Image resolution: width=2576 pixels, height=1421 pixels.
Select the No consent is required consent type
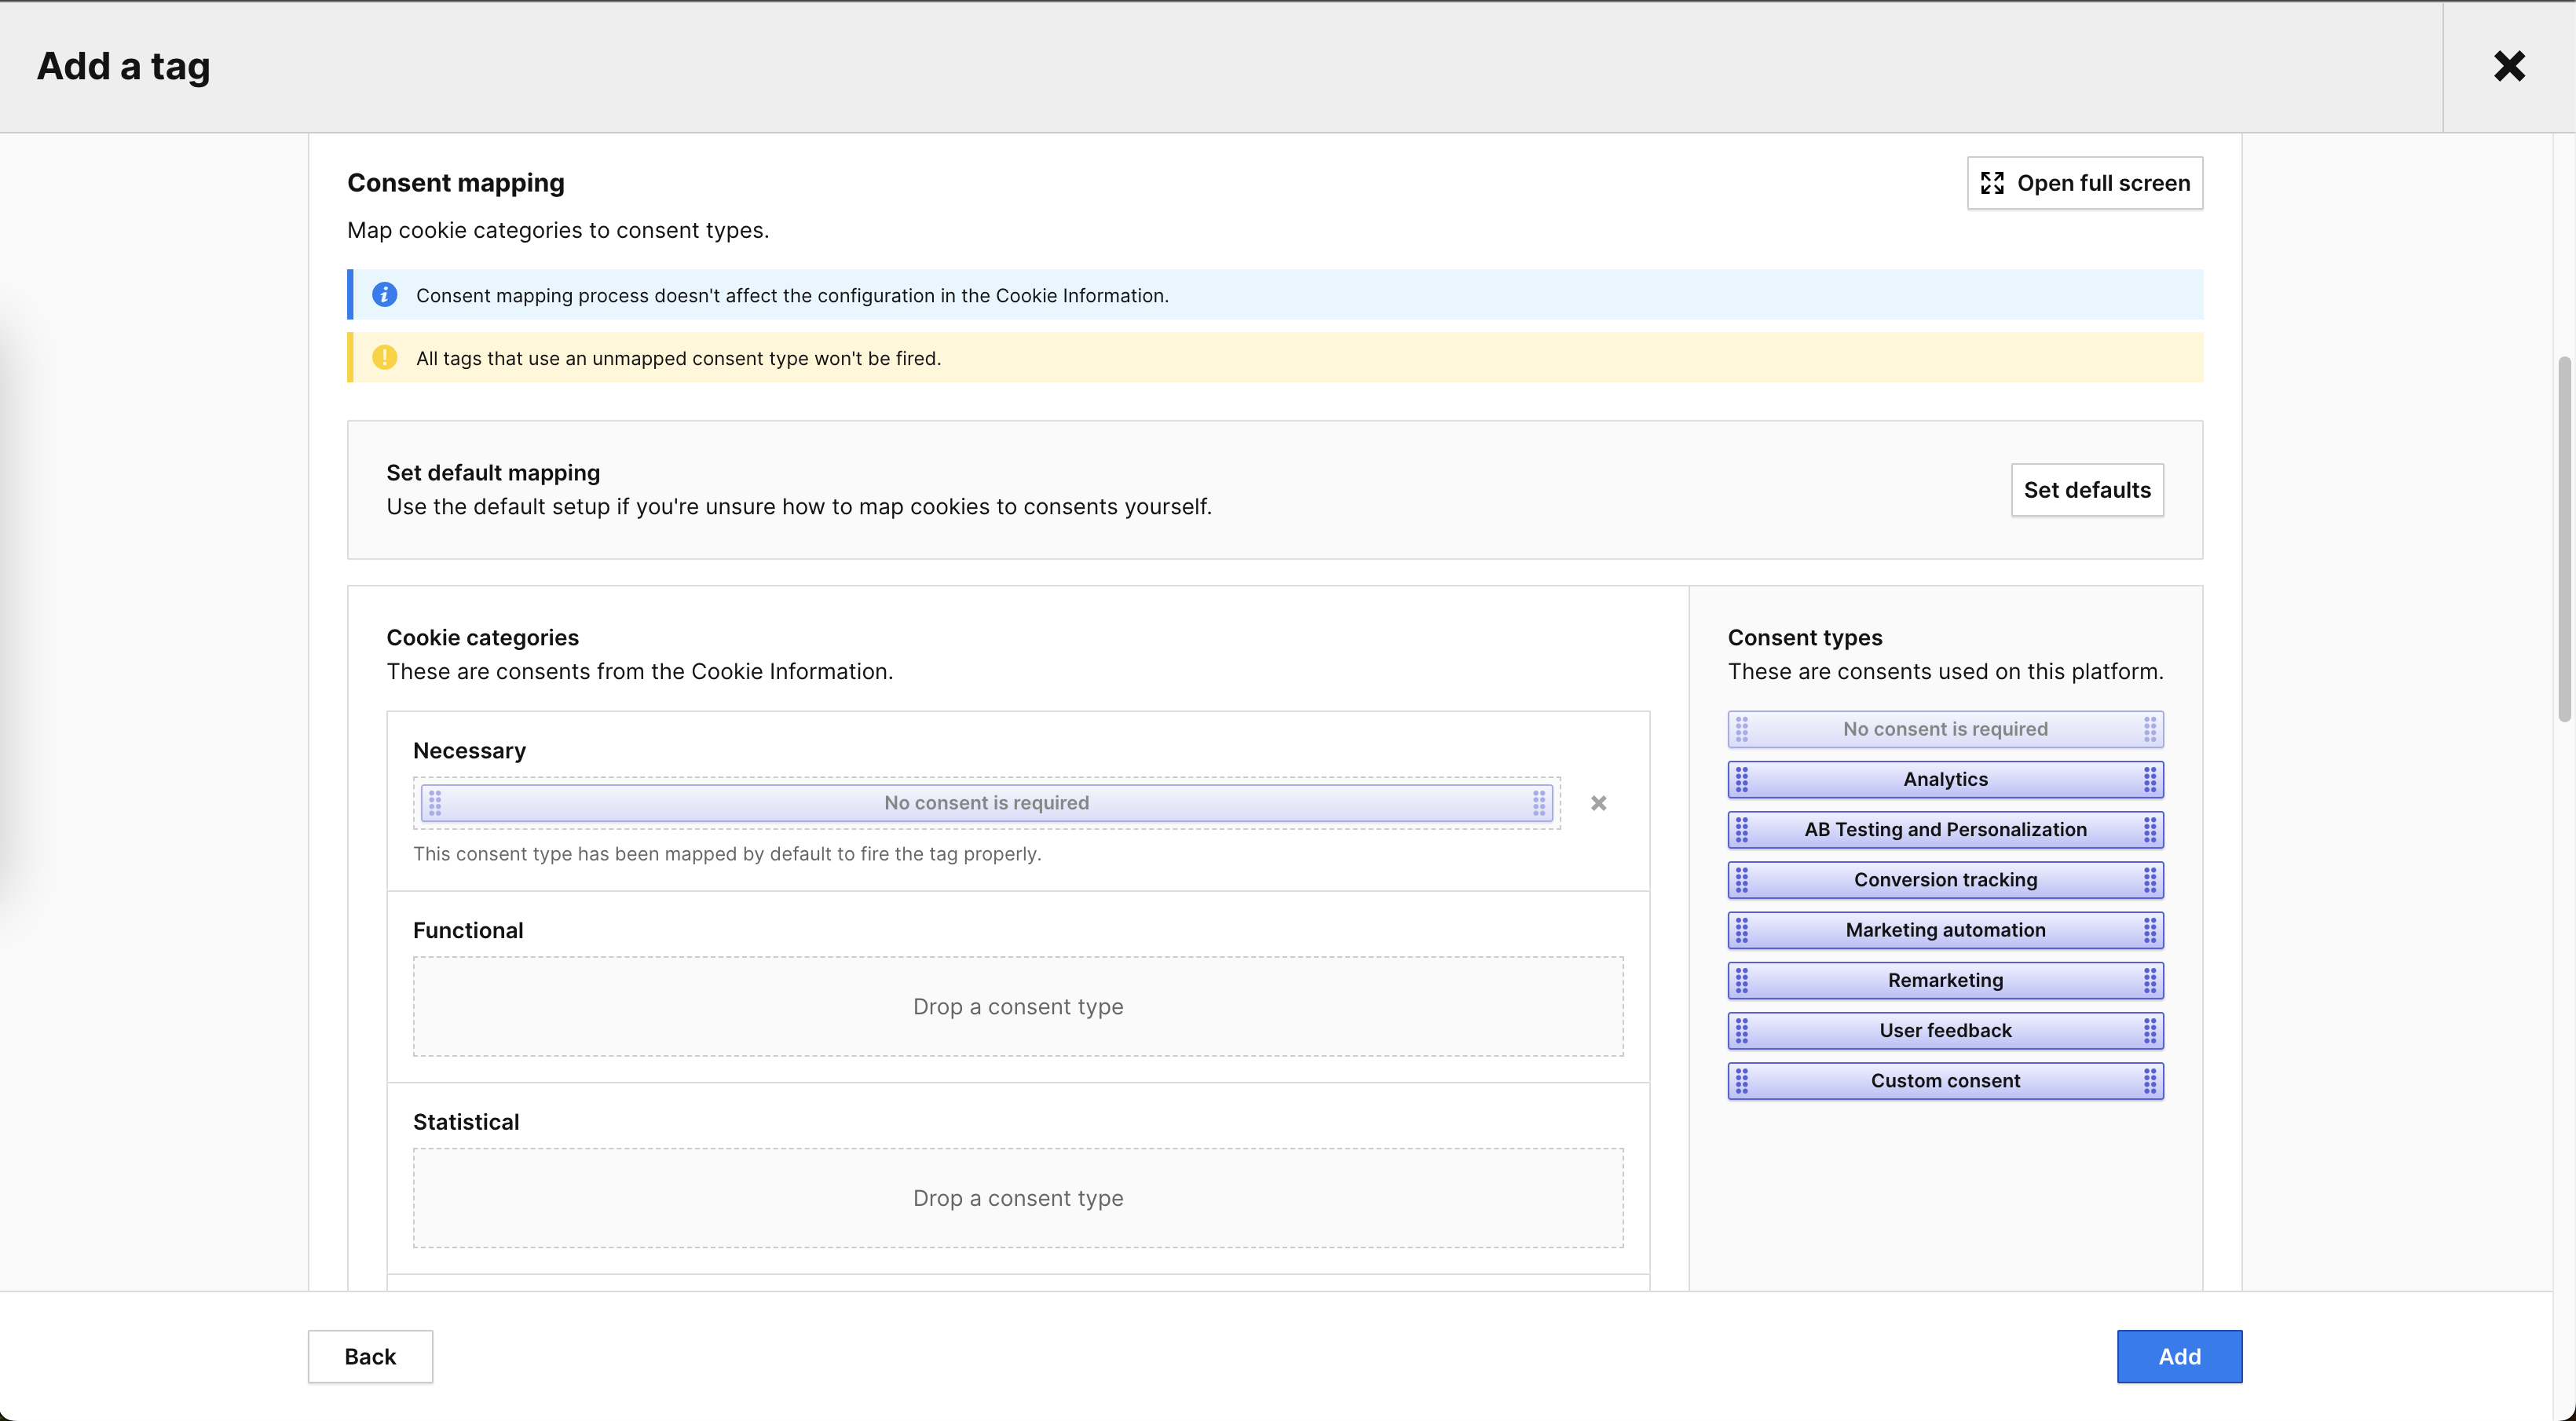(x=1944, y=729)
